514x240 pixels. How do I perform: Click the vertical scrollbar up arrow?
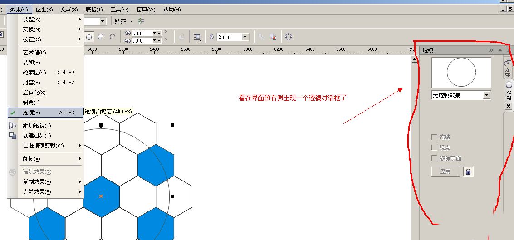414,60
